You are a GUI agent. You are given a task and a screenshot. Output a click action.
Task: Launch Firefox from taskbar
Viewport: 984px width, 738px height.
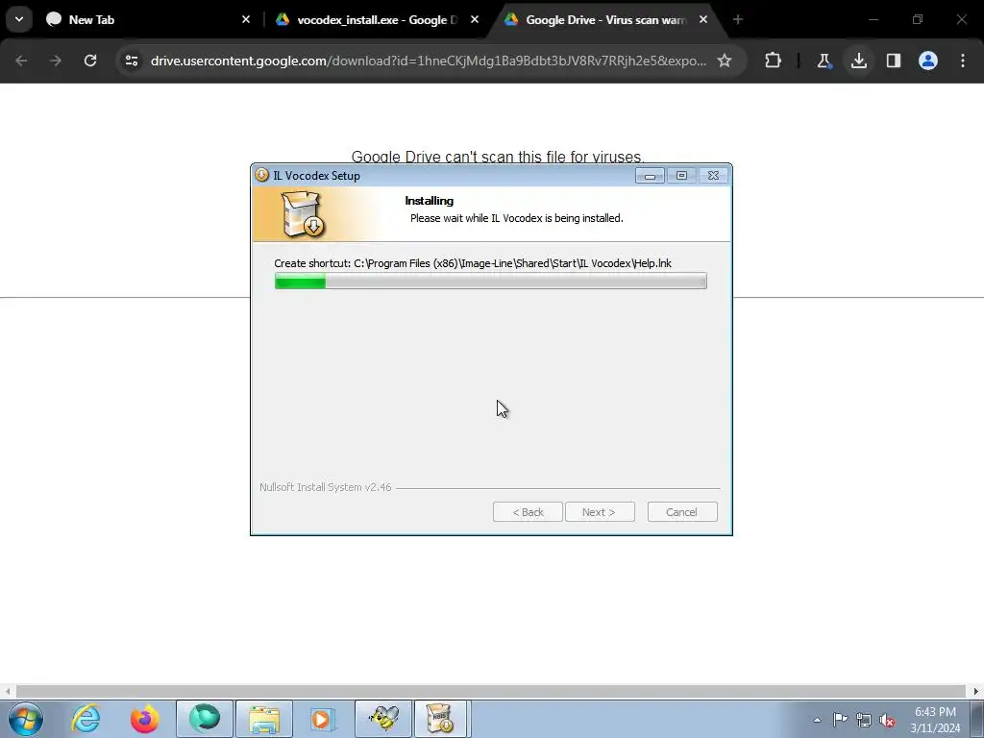144,719
